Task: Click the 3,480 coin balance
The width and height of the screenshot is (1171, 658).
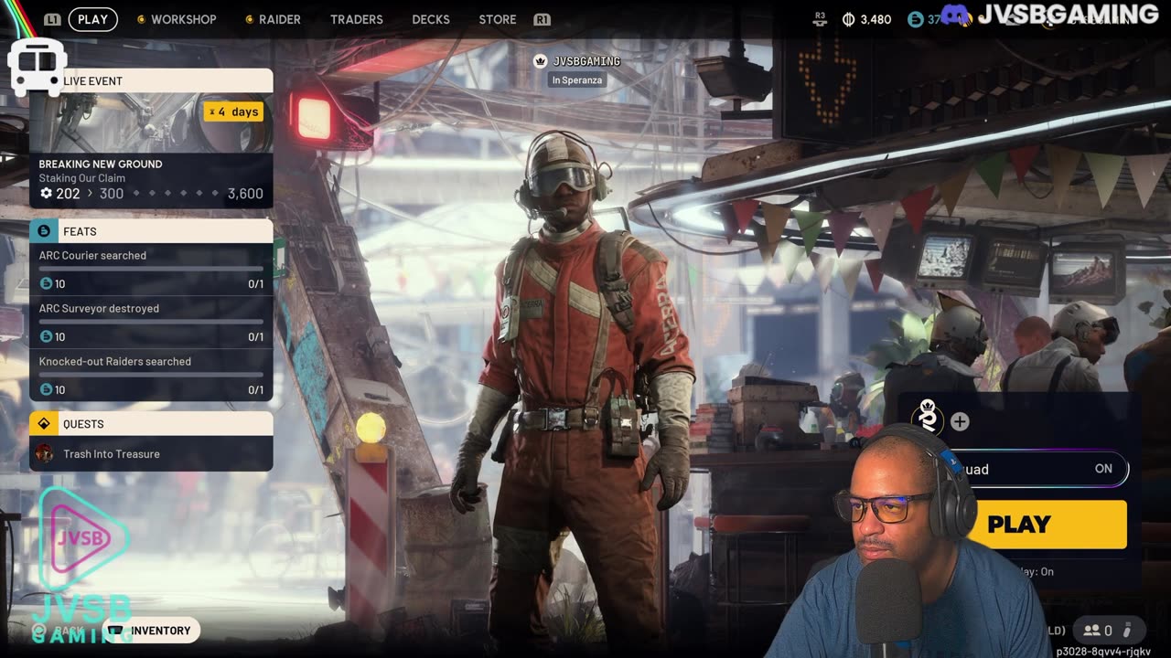Action: click(876, 19)
